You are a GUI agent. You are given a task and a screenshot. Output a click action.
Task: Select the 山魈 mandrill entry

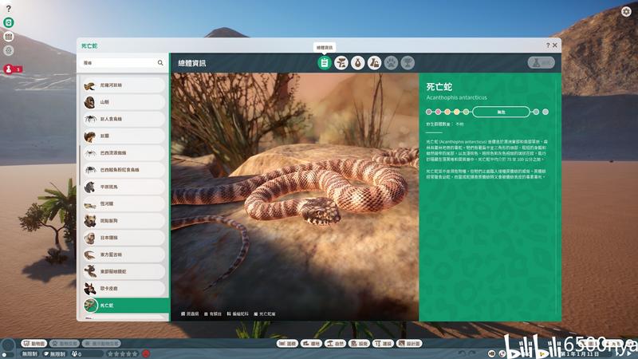(124, 102)
